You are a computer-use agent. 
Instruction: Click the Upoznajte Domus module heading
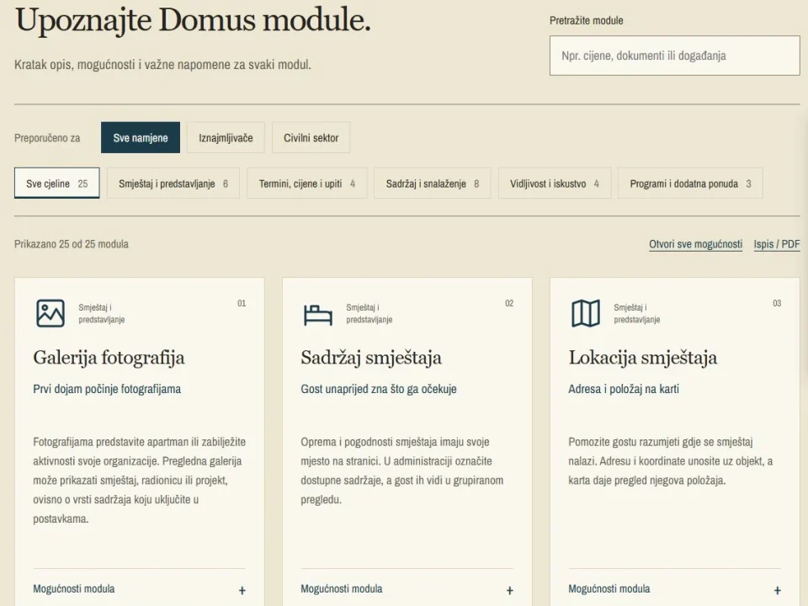(193, 20)
